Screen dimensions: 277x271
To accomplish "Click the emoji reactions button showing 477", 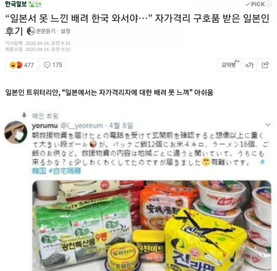I will coord(22,65).
